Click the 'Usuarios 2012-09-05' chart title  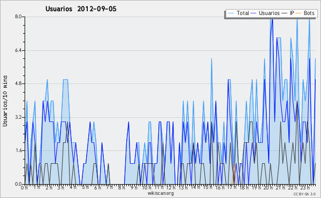click(81, 9)
